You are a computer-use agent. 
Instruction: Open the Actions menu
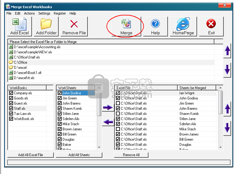(x=29, y=13)
